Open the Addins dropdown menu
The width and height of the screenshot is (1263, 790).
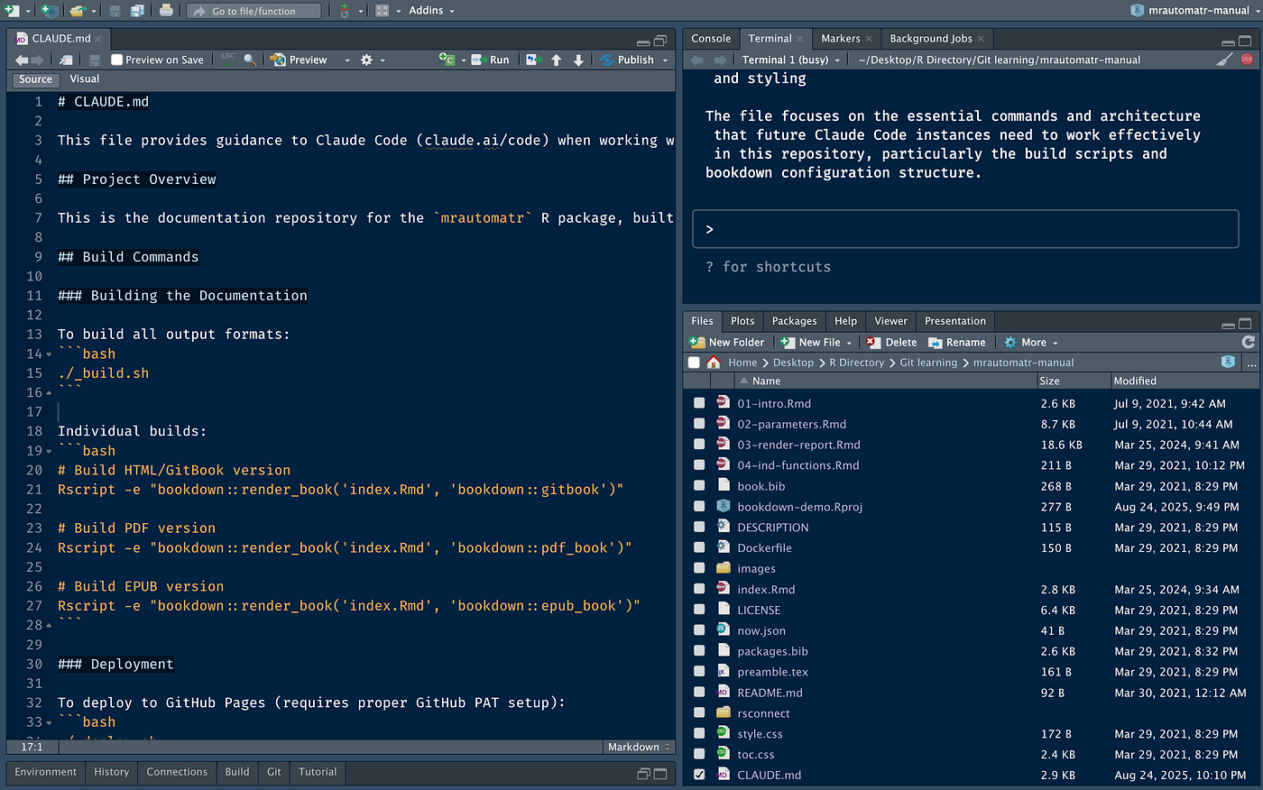(x=431, y=11)
